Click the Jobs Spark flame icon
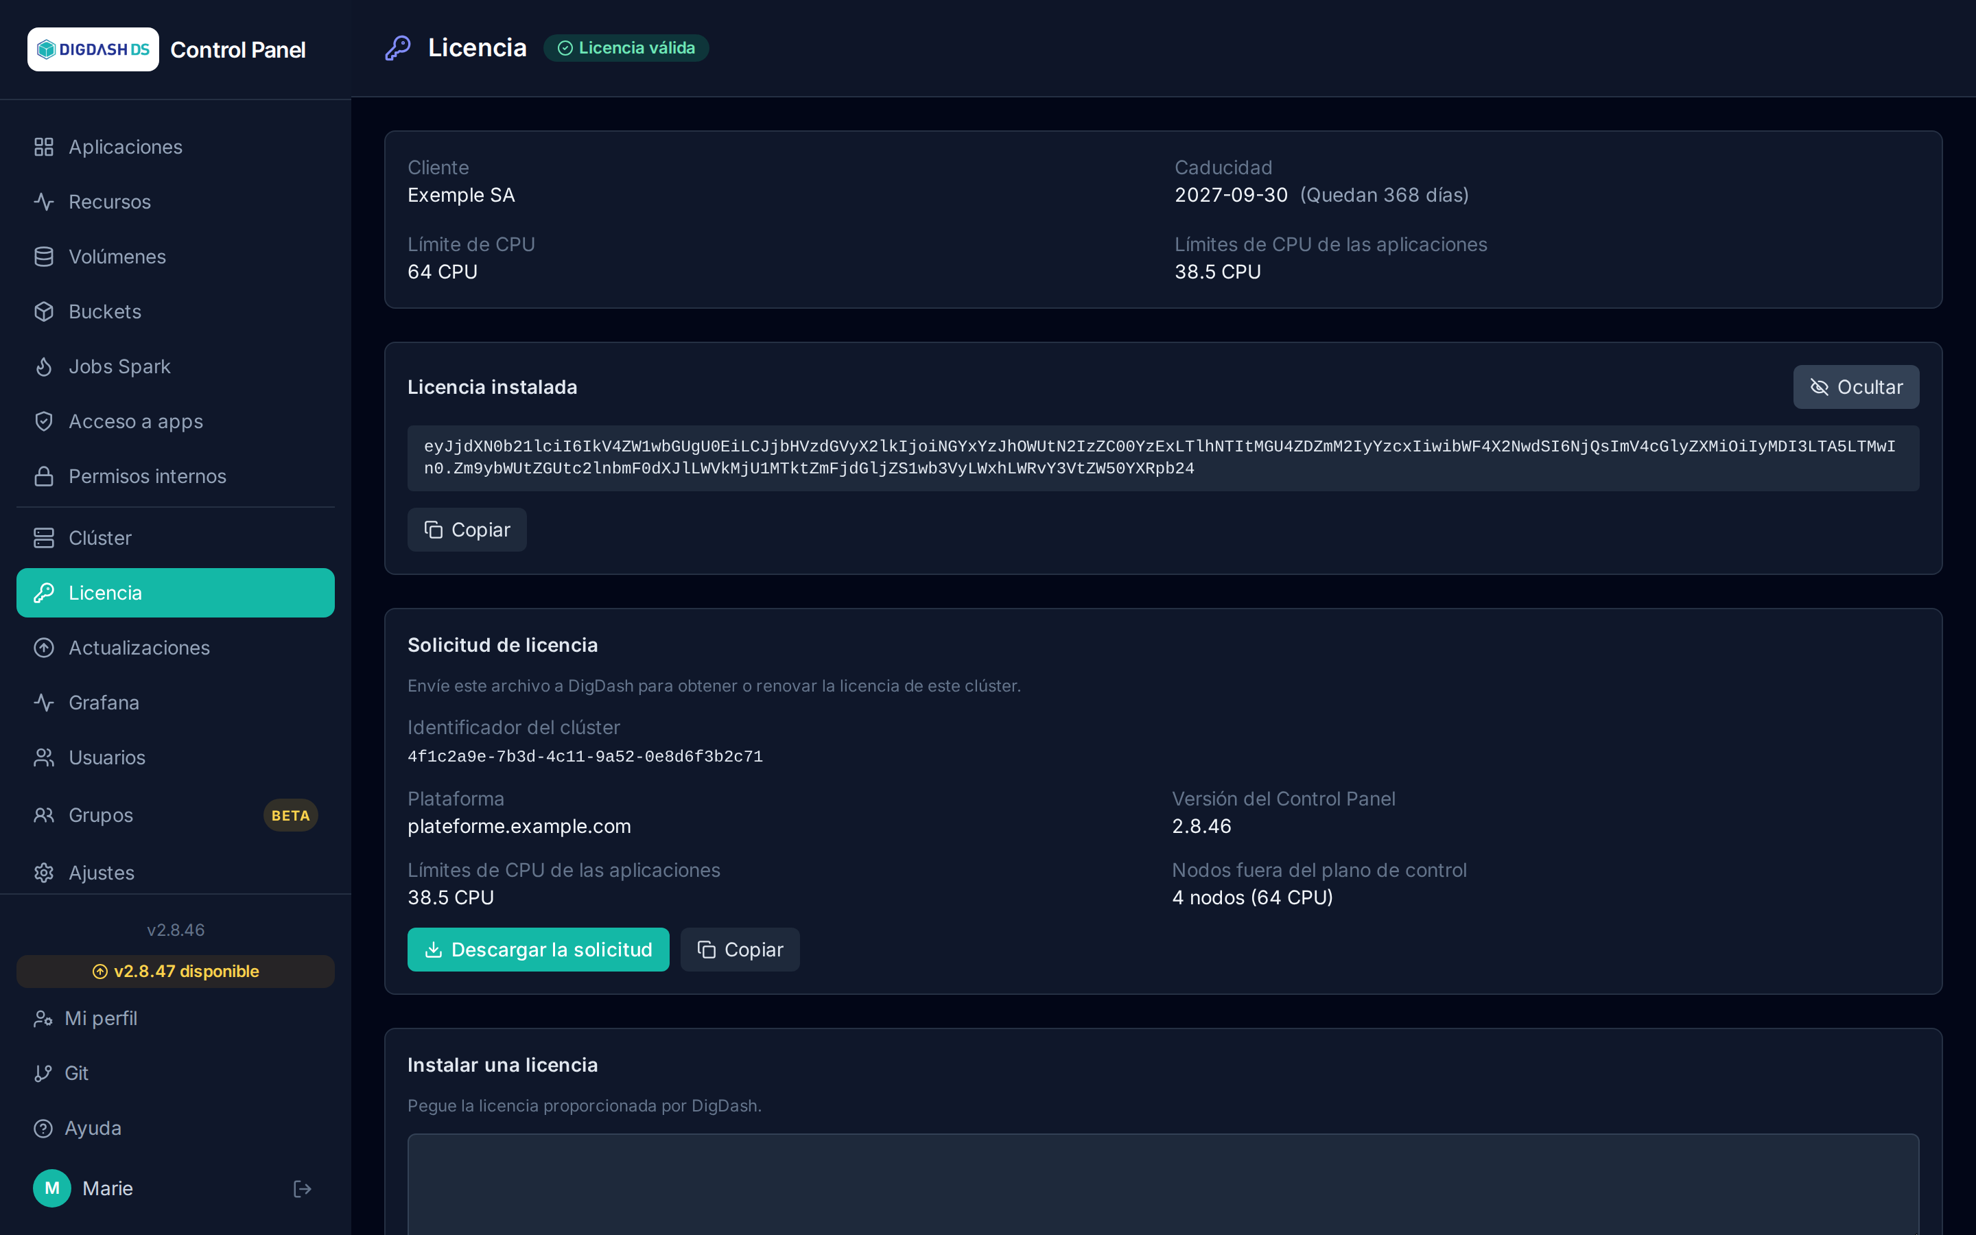The height and width of the screenshot is (1235, 1976). point(44,367)
